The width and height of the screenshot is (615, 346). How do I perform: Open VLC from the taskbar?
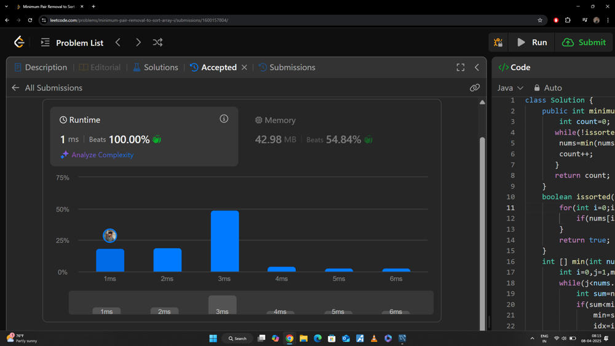pos(374,338)
